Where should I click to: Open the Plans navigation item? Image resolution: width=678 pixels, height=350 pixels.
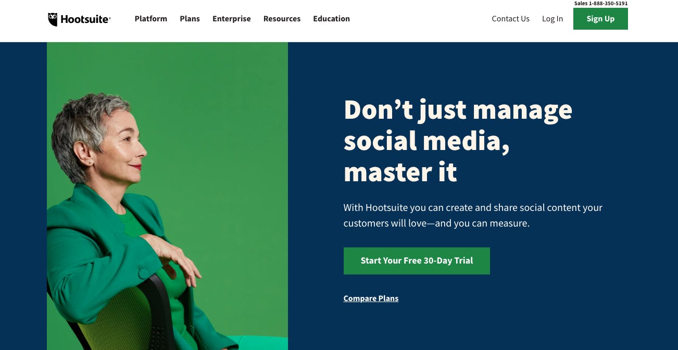pyautogui.click(x=190, y=19)
